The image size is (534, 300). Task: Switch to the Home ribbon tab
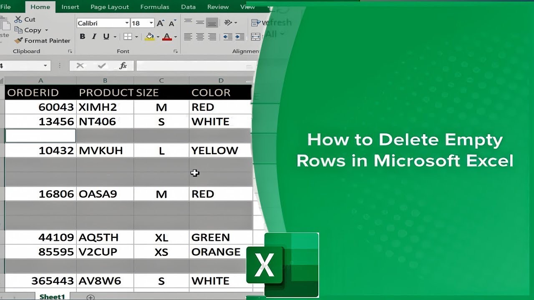coord(40,7)
